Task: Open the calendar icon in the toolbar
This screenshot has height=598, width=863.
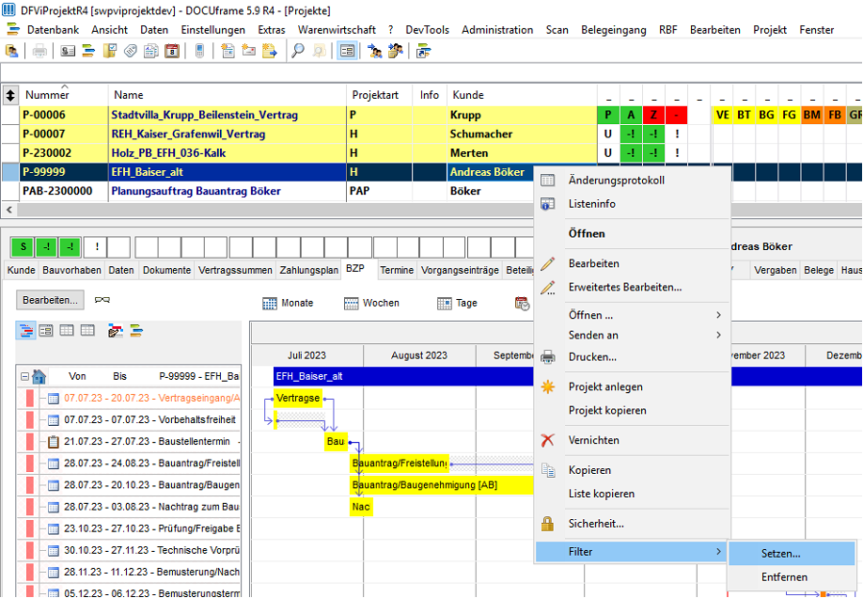Action: (x=172, y=52)
